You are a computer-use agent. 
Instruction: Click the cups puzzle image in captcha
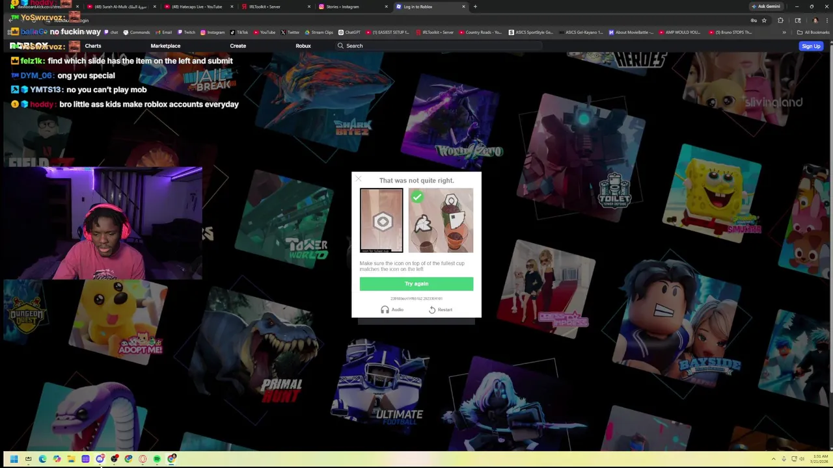tap(441, 220)
